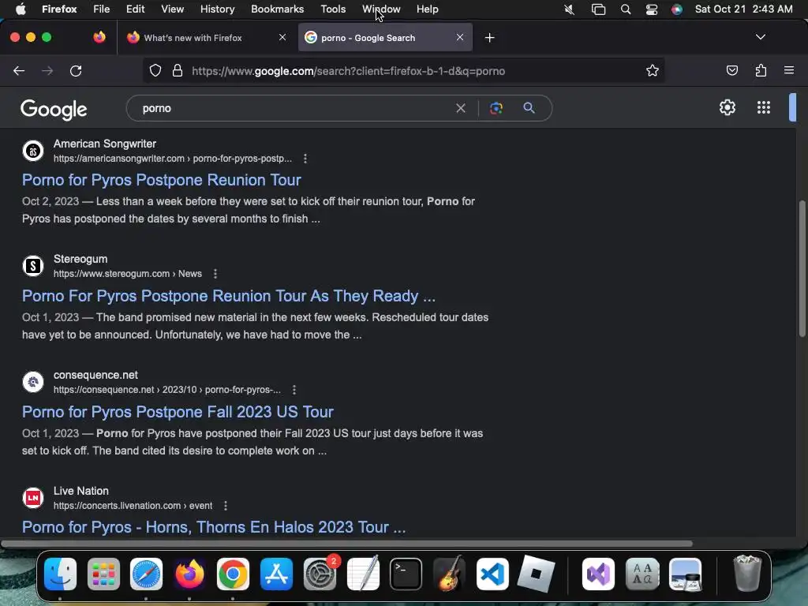The height and width of the screenshot is (606, 808).
Task: Open the App Store from the Dock
Action: tap(276, 574)
